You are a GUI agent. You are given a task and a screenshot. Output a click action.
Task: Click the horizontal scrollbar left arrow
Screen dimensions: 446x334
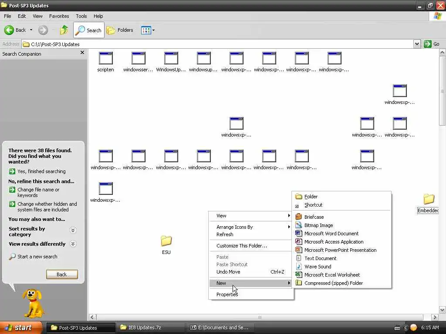coord(92,317)
